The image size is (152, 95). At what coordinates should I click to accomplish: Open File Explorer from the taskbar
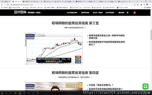pyautogui.click(x=15, y=93)
